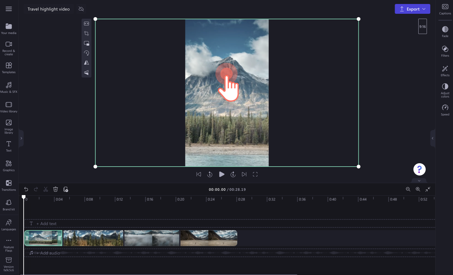This screenshot has width=453, height=275.
Task: Open Record & create panel
Action: (x=9, y=48)
